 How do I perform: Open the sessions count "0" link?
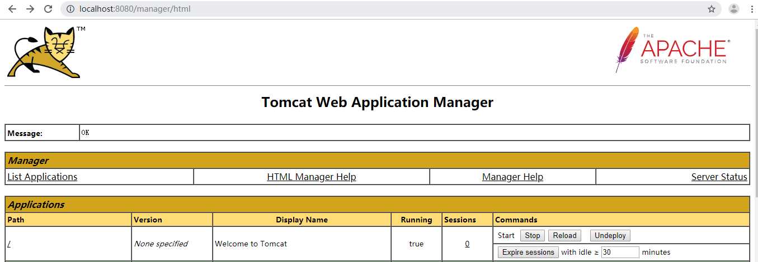pos(467,244)
